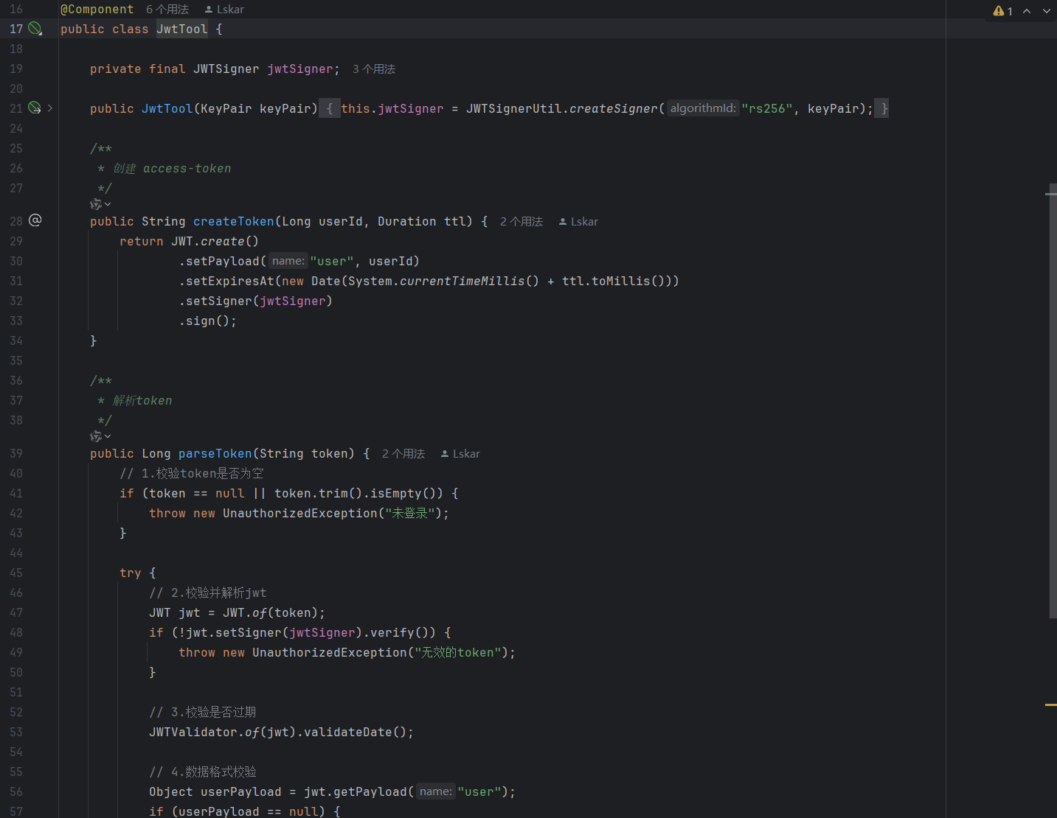The width and height of the screenshot is (1057, 818).
Task: Click the JwtTool class name on line 17
Action: tap(182, 29)
